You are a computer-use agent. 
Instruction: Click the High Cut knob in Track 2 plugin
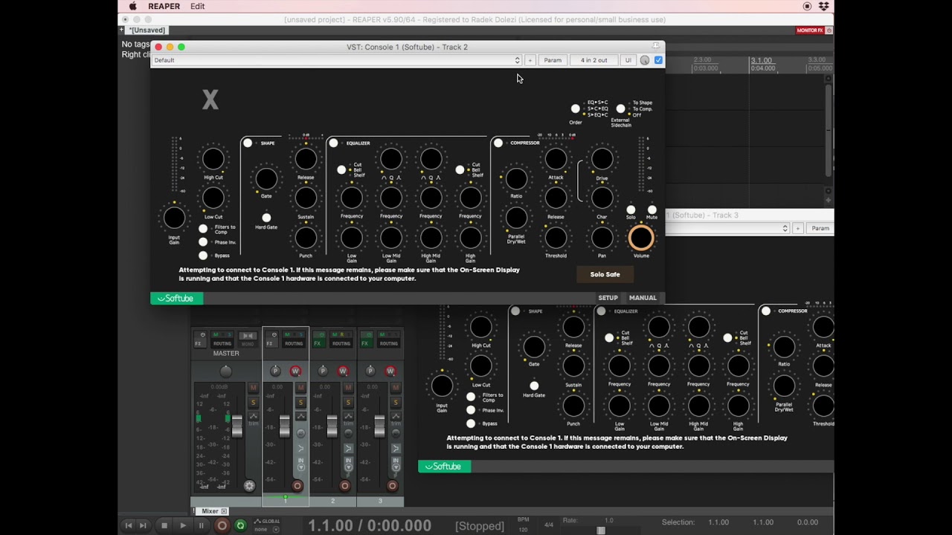213,158
